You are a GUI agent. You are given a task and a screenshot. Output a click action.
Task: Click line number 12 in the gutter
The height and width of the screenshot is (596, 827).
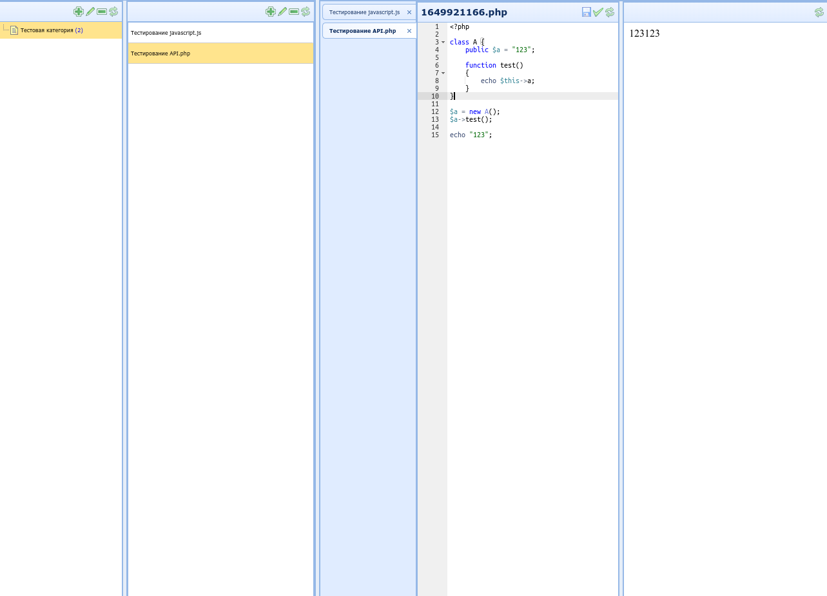pyautogui.click(x=435, y=111)
